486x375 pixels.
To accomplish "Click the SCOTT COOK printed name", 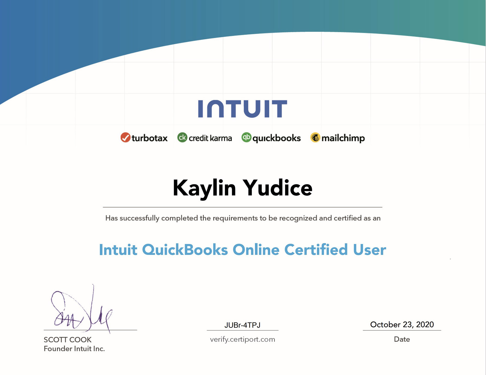I will click(68, 340).
